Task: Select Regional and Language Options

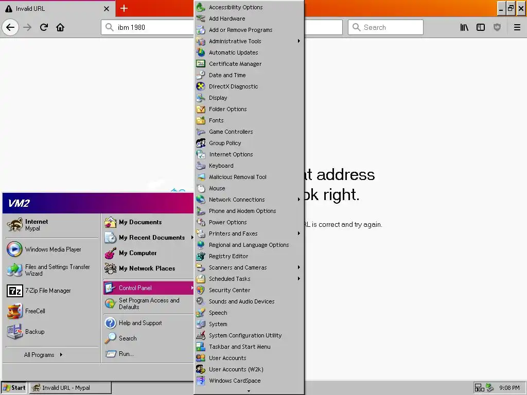Action: tap(249, 245)
